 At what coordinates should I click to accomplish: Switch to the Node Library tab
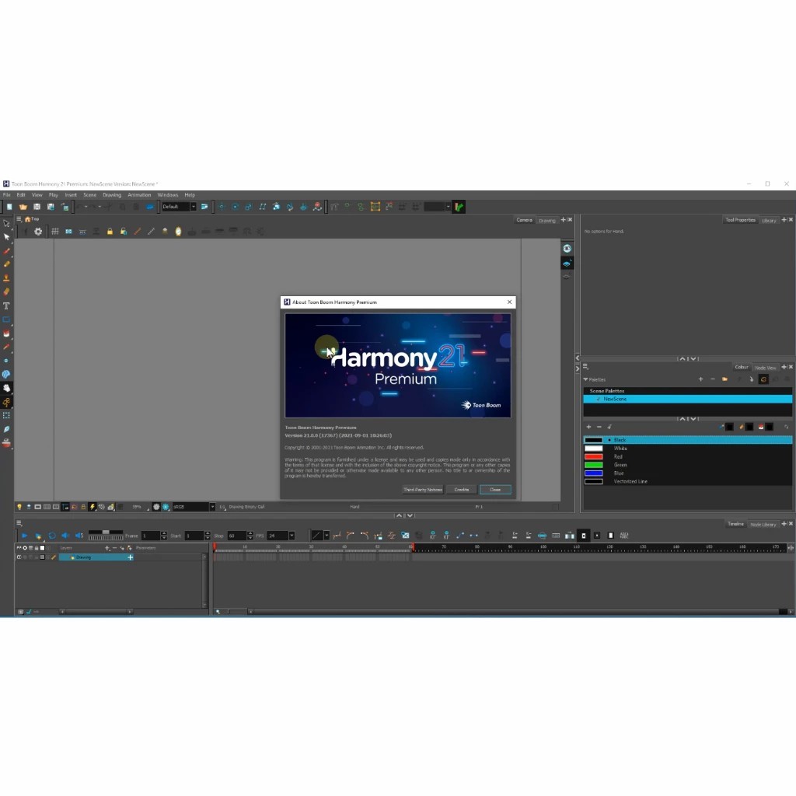click(x=763, y=525)
